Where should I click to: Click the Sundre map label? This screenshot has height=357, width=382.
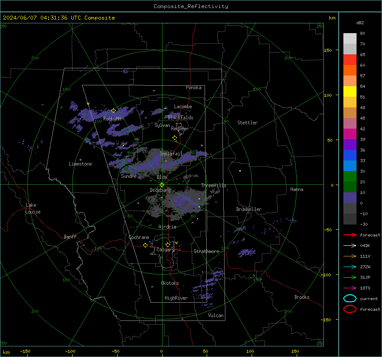[x=129, y=176]
